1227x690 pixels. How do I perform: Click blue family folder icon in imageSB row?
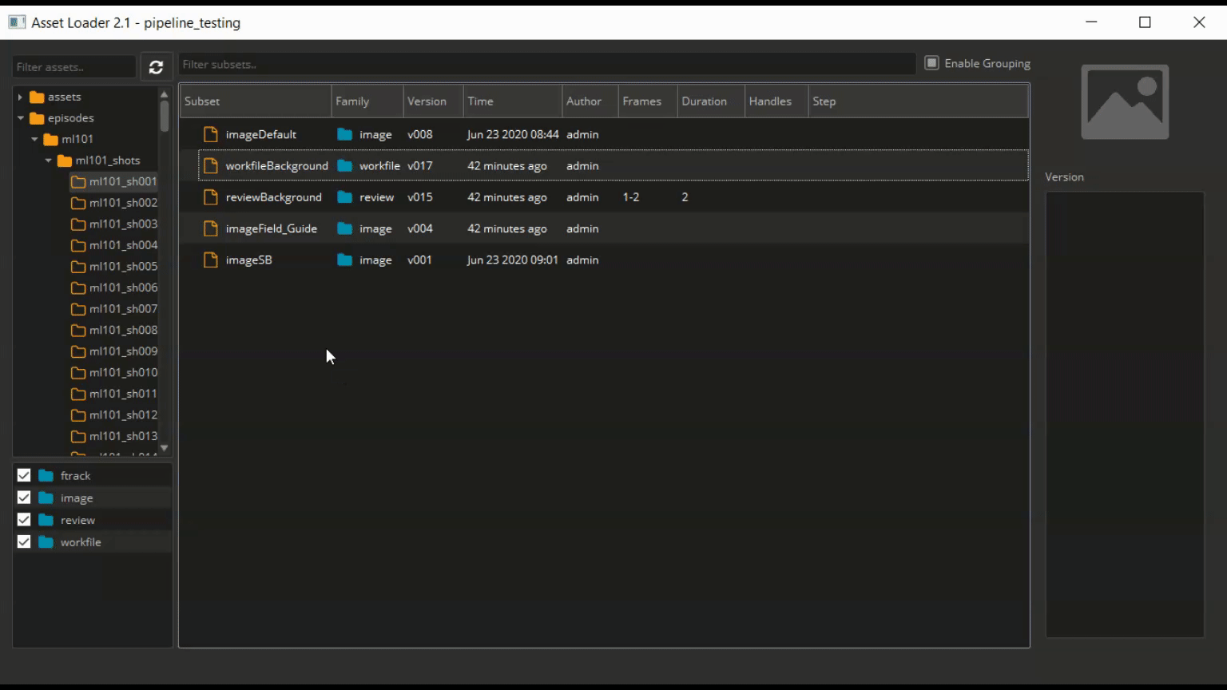click(344, 260)
